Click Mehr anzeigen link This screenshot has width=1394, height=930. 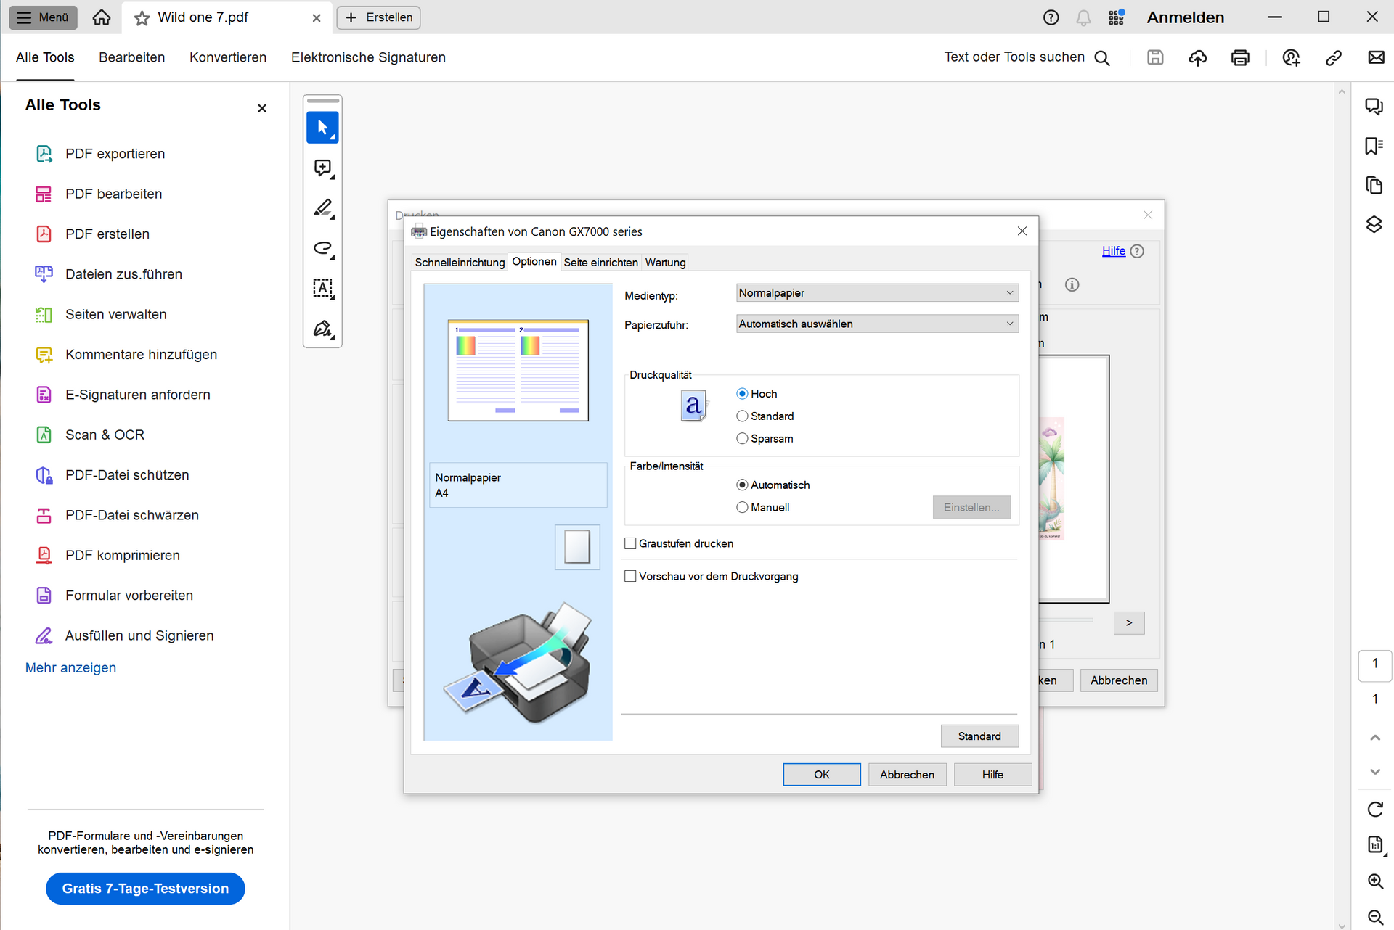point(70,667)
